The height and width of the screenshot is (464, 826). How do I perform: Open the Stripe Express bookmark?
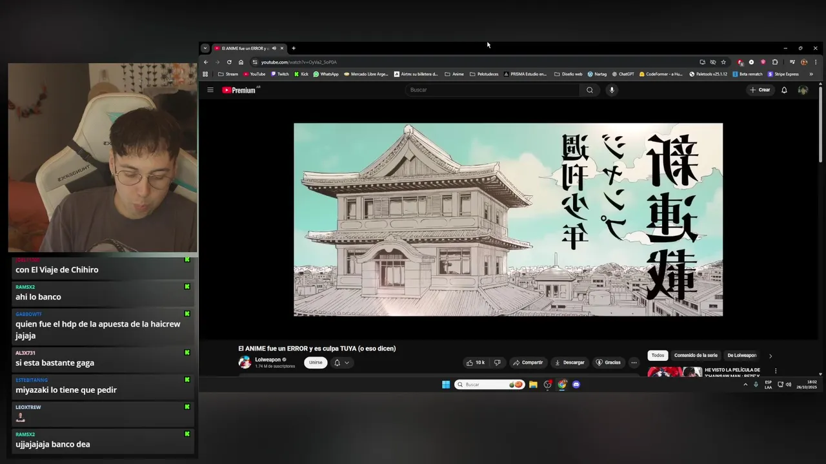pos(783,74)
